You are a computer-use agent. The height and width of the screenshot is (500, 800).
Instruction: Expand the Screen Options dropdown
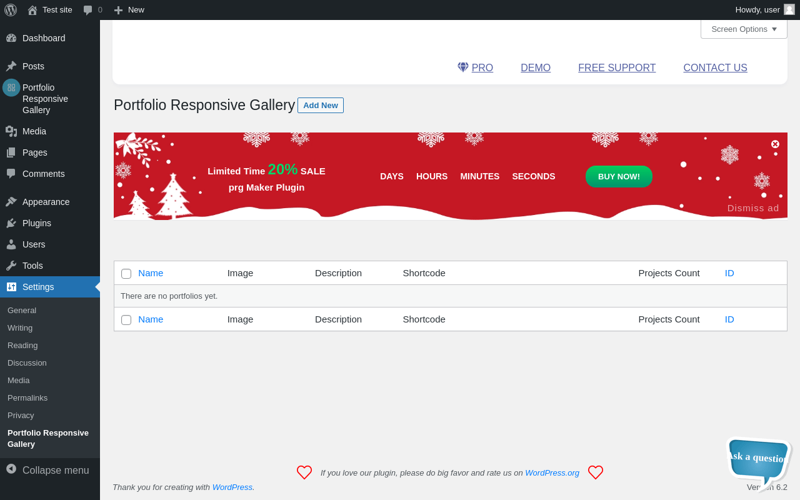click(x=744, y=29)
